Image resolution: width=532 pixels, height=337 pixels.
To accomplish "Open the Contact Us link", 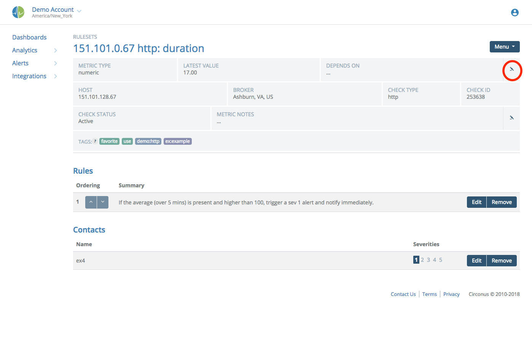I will pyautogui.click(x=403, y=294).
